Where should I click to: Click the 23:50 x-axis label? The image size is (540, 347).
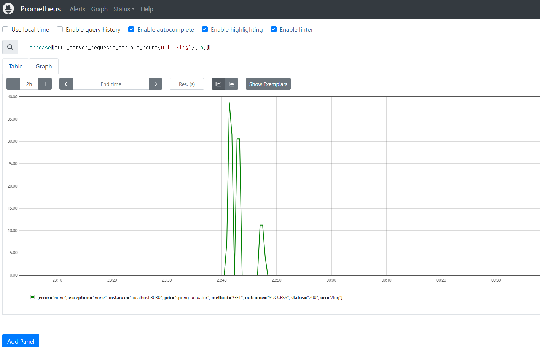[x=277, y=280]
